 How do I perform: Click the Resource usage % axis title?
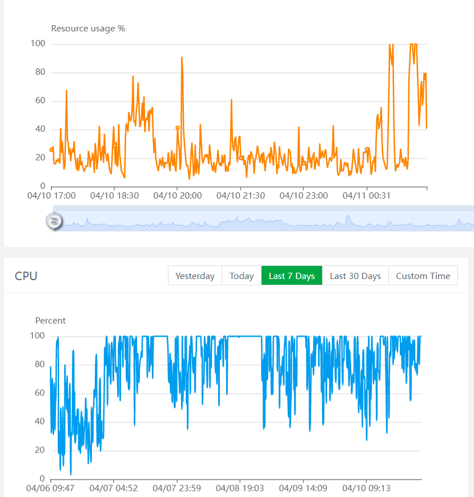(x=88, y=28)
